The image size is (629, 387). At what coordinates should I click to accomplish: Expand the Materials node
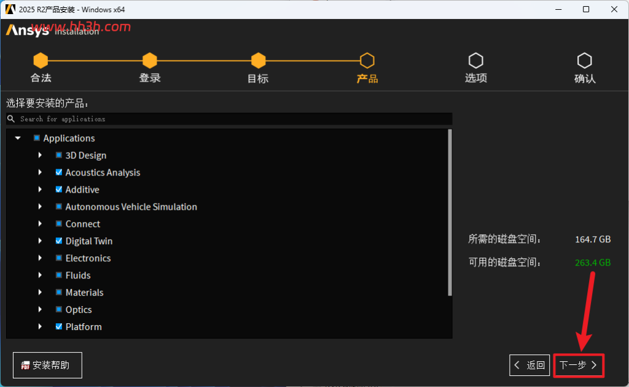click(x=40, y=292)
